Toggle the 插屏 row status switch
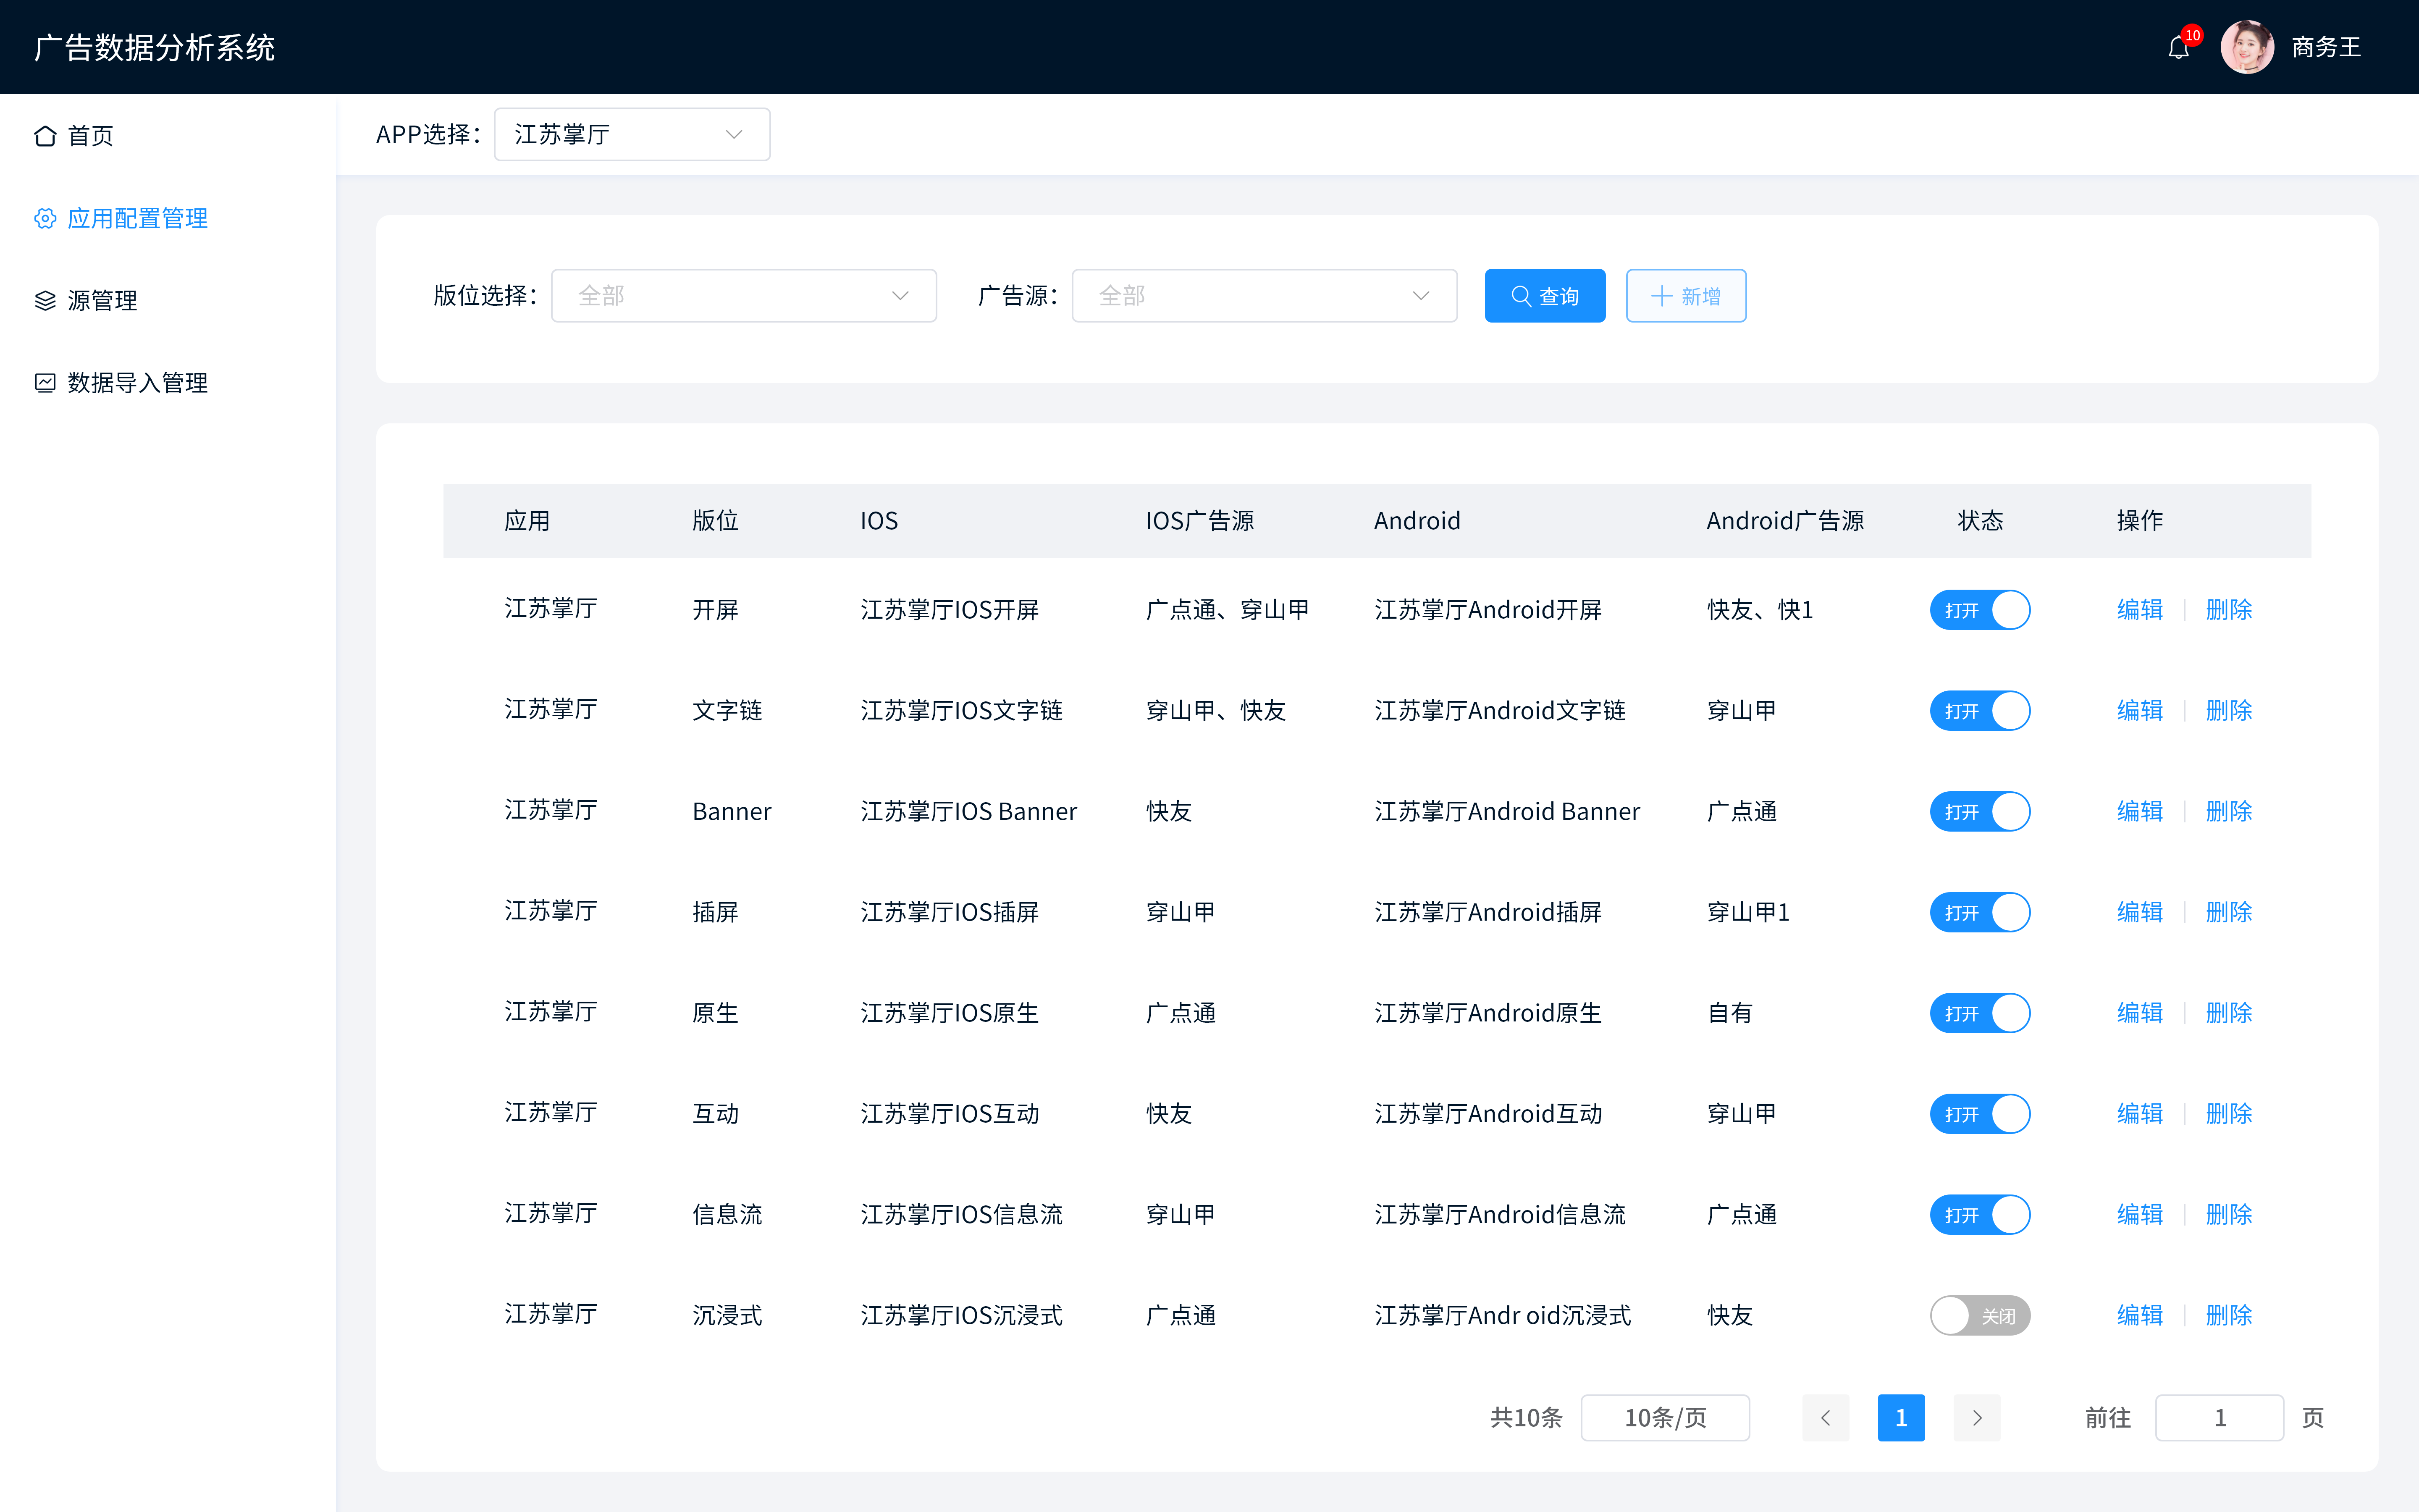This screenshot has height=1512, width=2419. coord(1980,912)
